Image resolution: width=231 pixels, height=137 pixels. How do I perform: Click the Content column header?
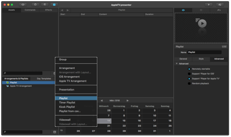121,14
